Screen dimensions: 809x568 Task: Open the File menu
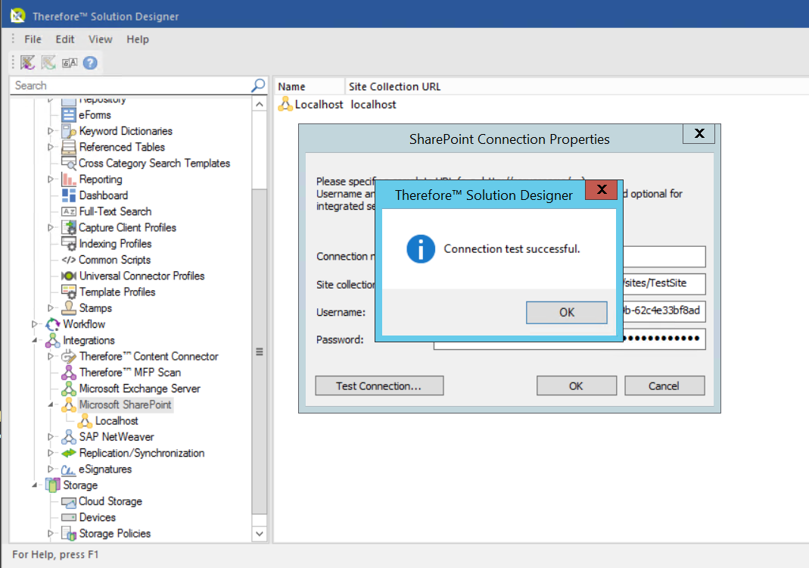pyautogui.click(x=33, y=39)
